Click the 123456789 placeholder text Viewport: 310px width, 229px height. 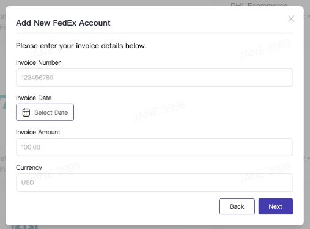pos(37,78)
